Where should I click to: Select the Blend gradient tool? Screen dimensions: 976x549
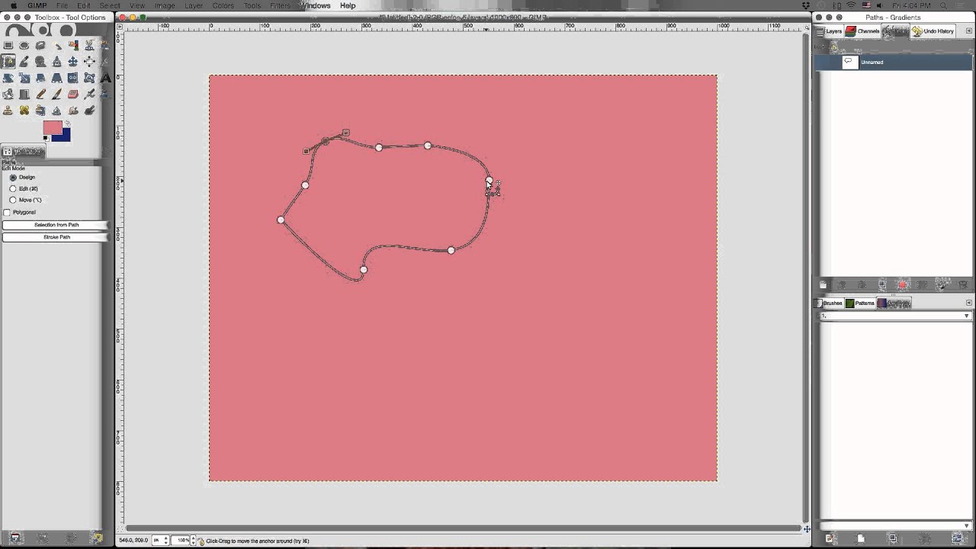(x=24, y=95)
